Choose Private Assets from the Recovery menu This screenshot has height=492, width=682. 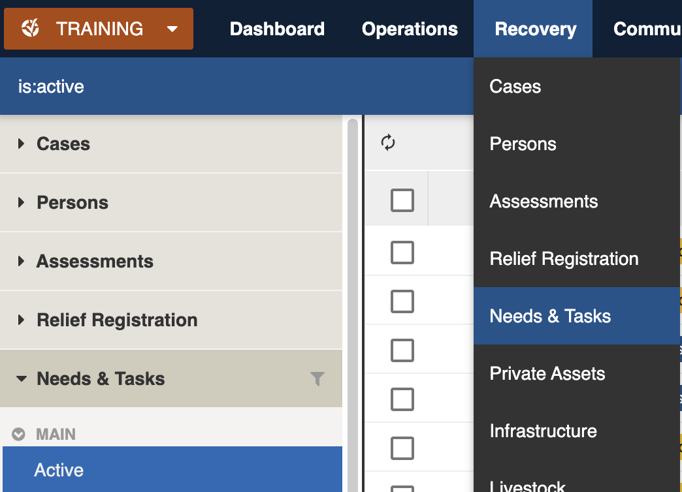(547, 373)
